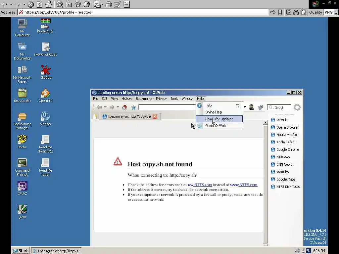339x254 pixels.
Task: Select the Bochs desktop icon
Action: click(x=22, y=142)
